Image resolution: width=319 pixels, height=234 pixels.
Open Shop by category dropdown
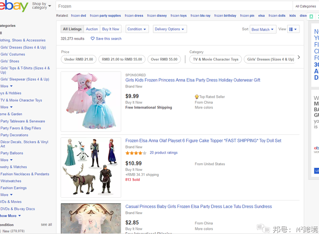click(x=41, y=6)
